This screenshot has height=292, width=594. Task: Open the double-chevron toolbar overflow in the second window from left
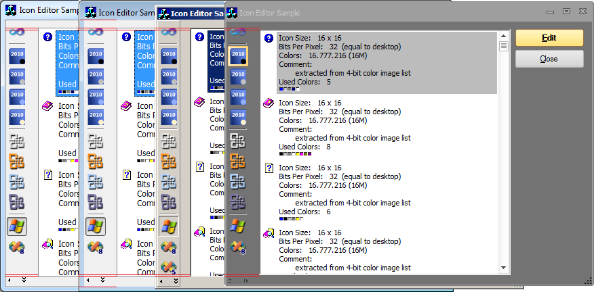coord(102,281)
